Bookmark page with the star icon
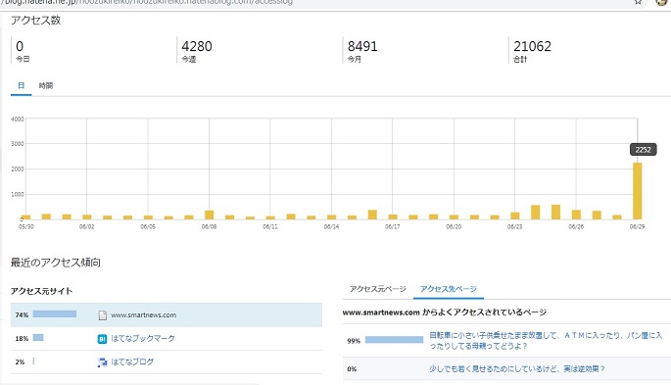671x385 pixels. point(638,2)
